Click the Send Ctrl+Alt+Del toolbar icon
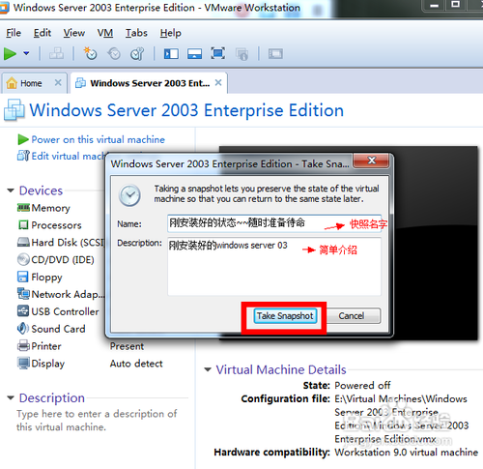 click(56, 53)
